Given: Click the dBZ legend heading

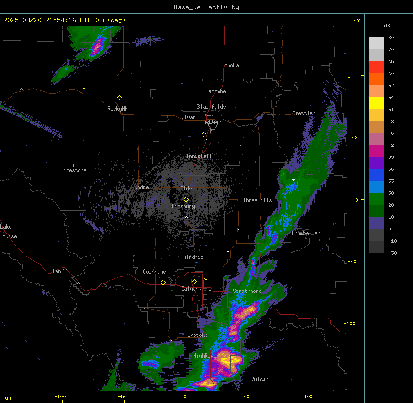Looking at the screenshot, I should 388,26.
